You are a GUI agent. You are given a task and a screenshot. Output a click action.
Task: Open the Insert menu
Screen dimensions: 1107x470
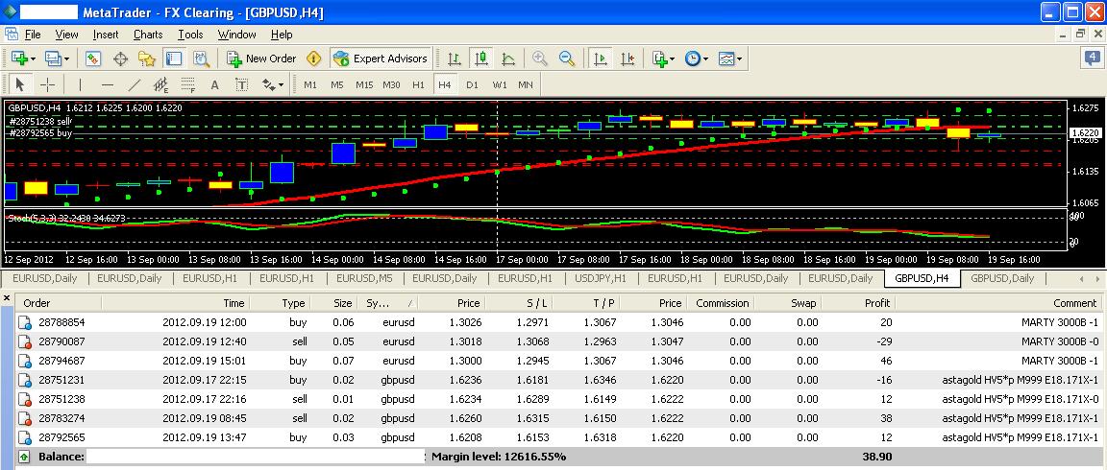click(x=106, y=35)
